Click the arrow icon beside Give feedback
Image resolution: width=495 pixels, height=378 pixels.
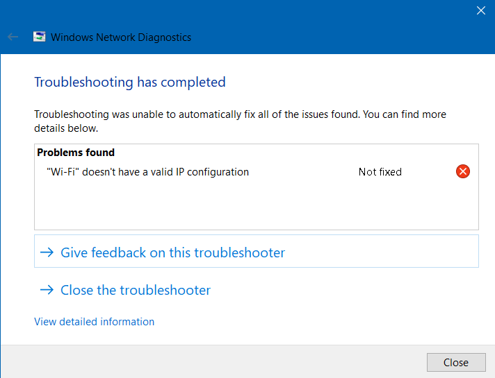47,252
